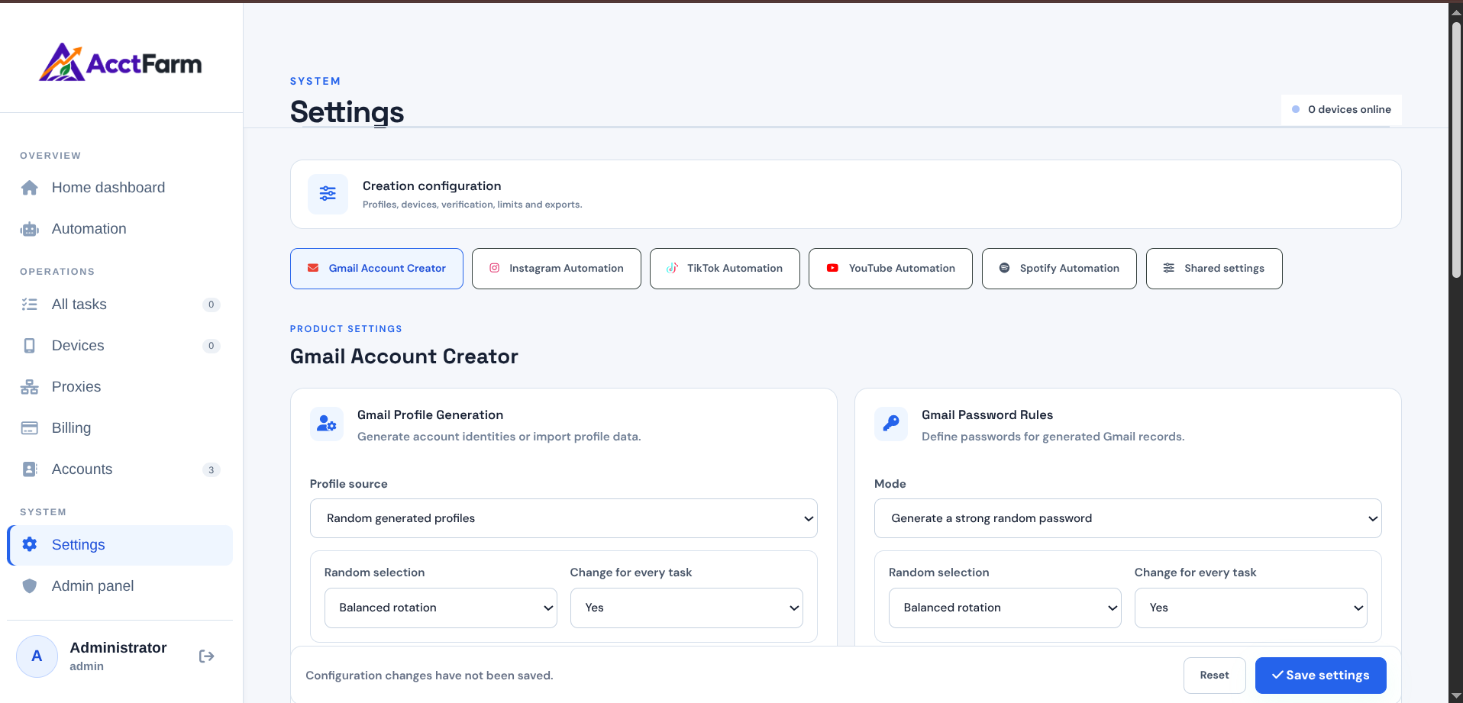Open the Shared settings tab

pos(1214,269)
